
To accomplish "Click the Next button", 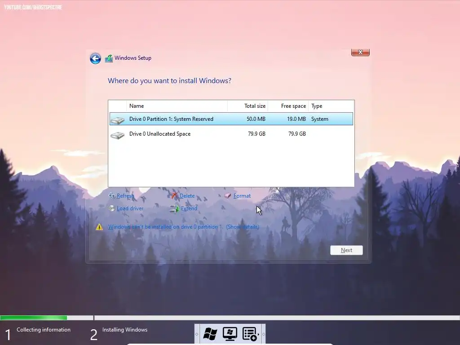I will (x=346, y=250).
